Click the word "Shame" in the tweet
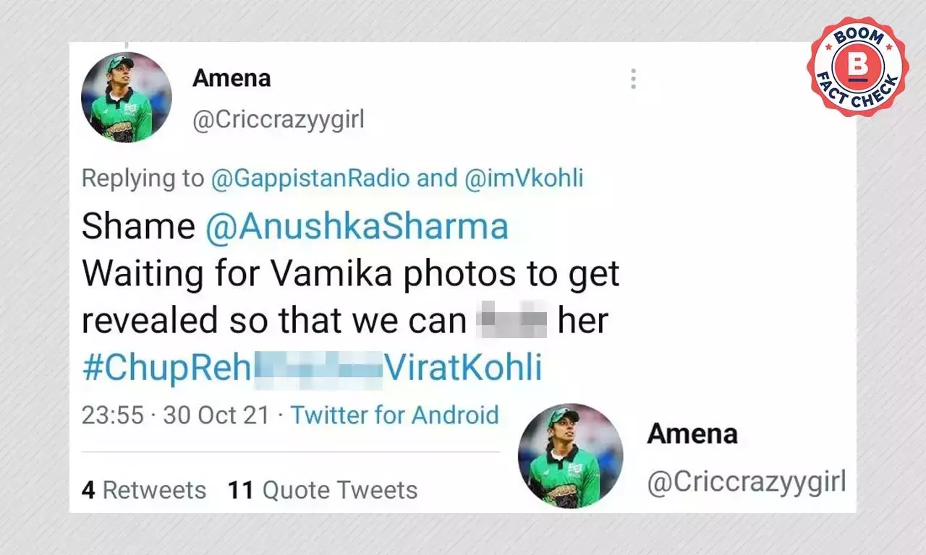This screenshot has height=555, width=926. [138, 227]
